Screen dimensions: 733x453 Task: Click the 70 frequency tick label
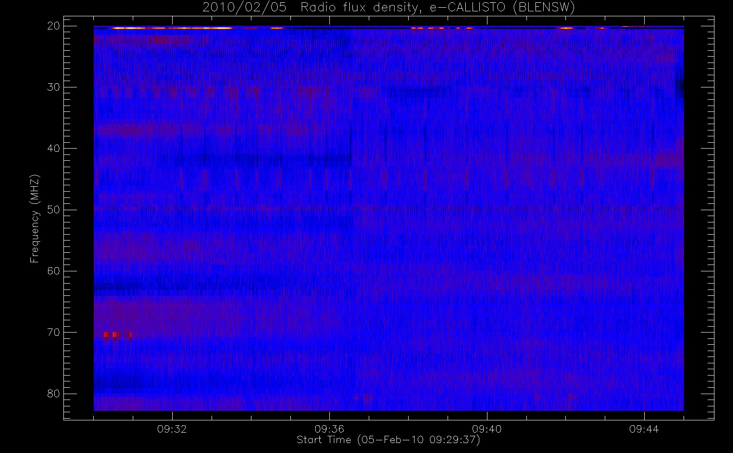(x=53, y=332)
